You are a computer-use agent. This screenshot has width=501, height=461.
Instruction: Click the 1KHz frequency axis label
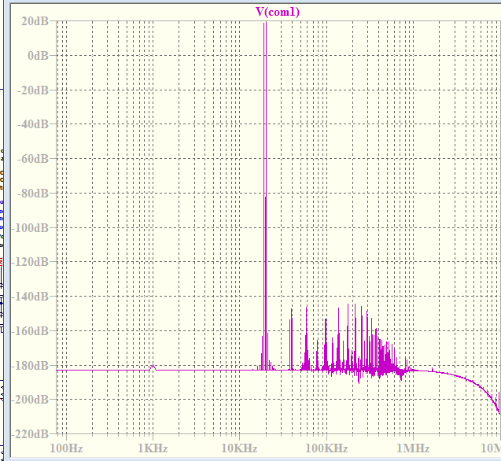(153, 448)
